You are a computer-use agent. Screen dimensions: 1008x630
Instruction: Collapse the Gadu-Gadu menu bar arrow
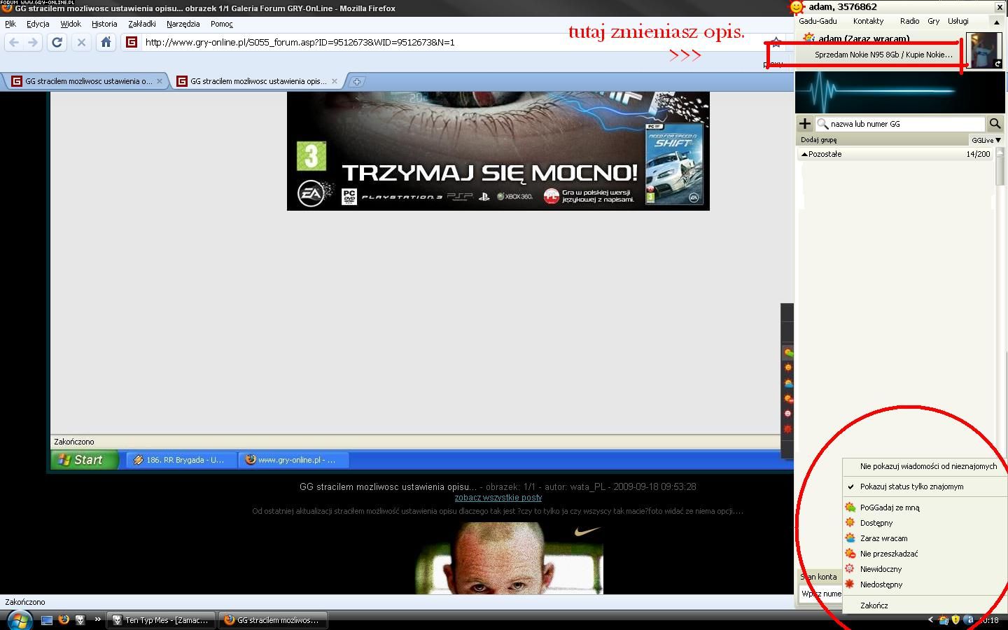[x=996, y=22]
